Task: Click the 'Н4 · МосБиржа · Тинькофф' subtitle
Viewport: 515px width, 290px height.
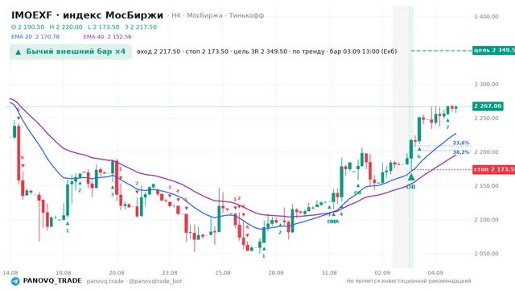Action: tap(218, 15)
